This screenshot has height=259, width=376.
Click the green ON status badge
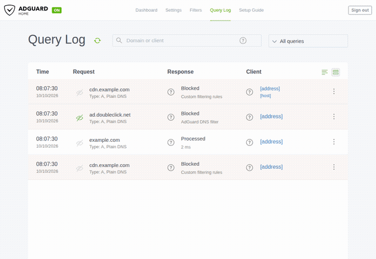(56, 10)
